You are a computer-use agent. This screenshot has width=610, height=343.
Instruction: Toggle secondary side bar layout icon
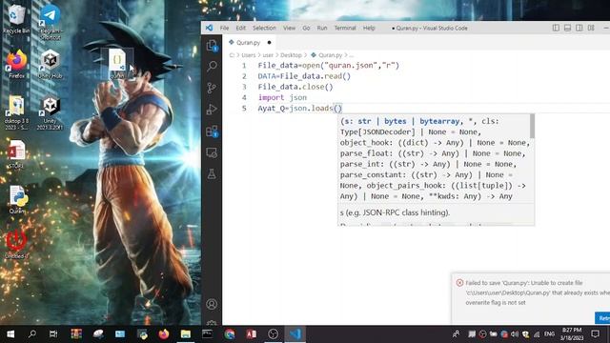click(x=579, y=28)
